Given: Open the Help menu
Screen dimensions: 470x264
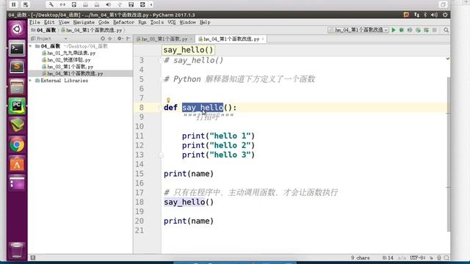Looking at the screenshot, I should [205, 23].
